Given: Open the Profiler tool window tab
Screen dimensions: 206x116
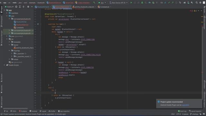Looking at the screenshot, I should tap(52, 111).
